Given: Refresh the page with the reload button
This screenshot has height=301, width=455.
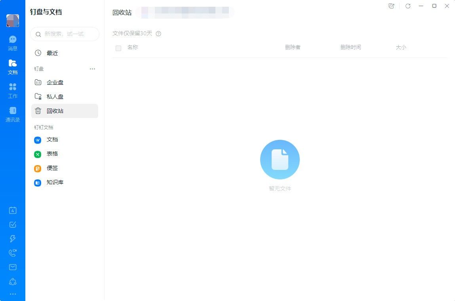Looking at the screenshot, I should point(408,6).
